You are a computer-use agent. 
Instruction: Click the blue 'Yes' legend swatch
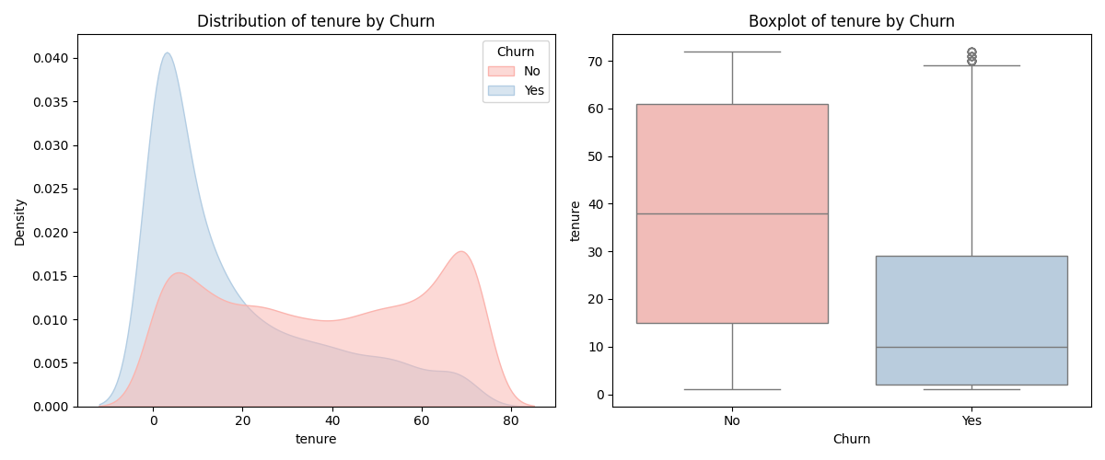(500, 90)
